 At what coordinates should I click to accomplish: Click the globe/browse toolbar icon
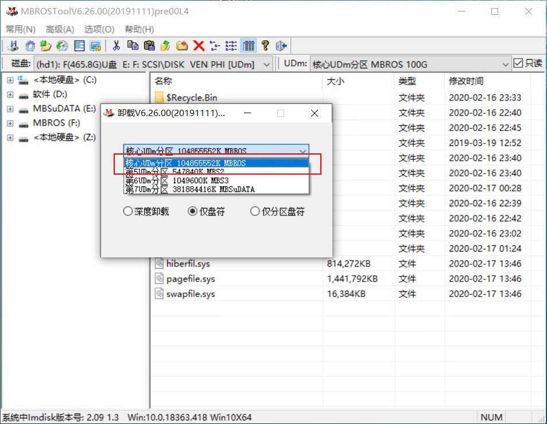tap(61, 46)
